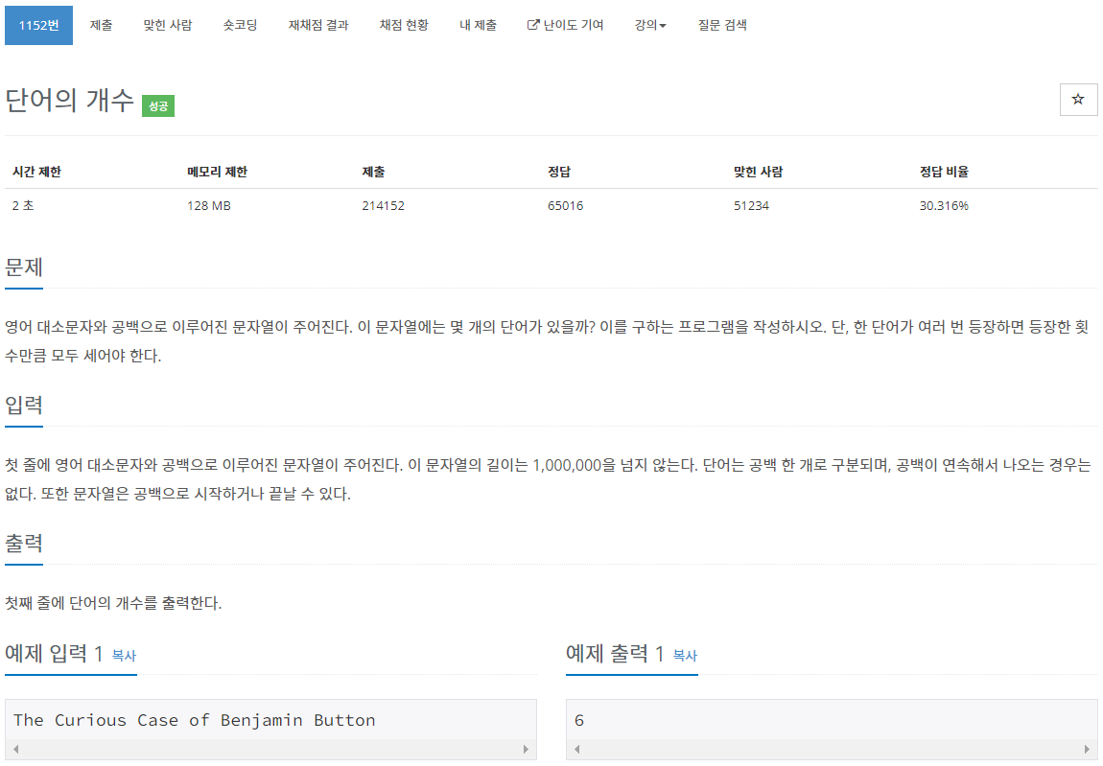
Task: Open the 채점 현황 tab
Action: coord(404,25)
